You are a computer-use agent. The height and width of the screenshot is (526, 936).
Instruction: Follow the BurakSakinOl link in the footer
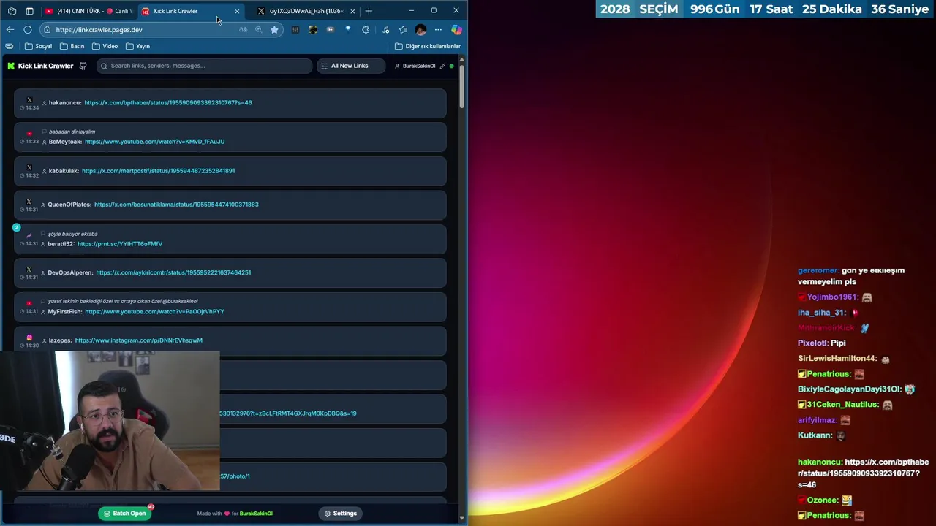coord(256,514)
